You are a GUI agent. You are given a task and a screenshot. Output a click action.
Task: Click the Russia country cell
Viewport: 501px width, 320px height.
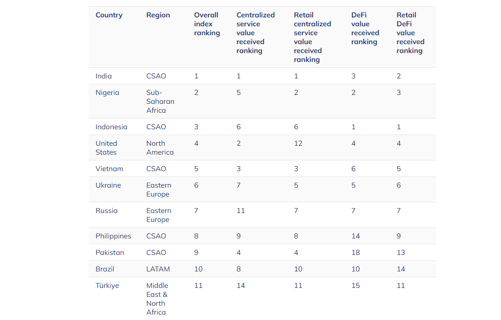coord(106,211)
